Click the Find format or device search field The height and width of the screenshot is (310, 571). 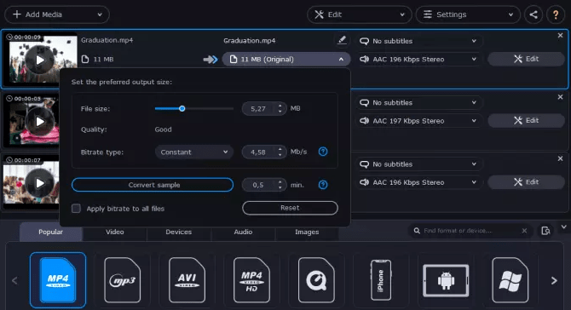470,231
